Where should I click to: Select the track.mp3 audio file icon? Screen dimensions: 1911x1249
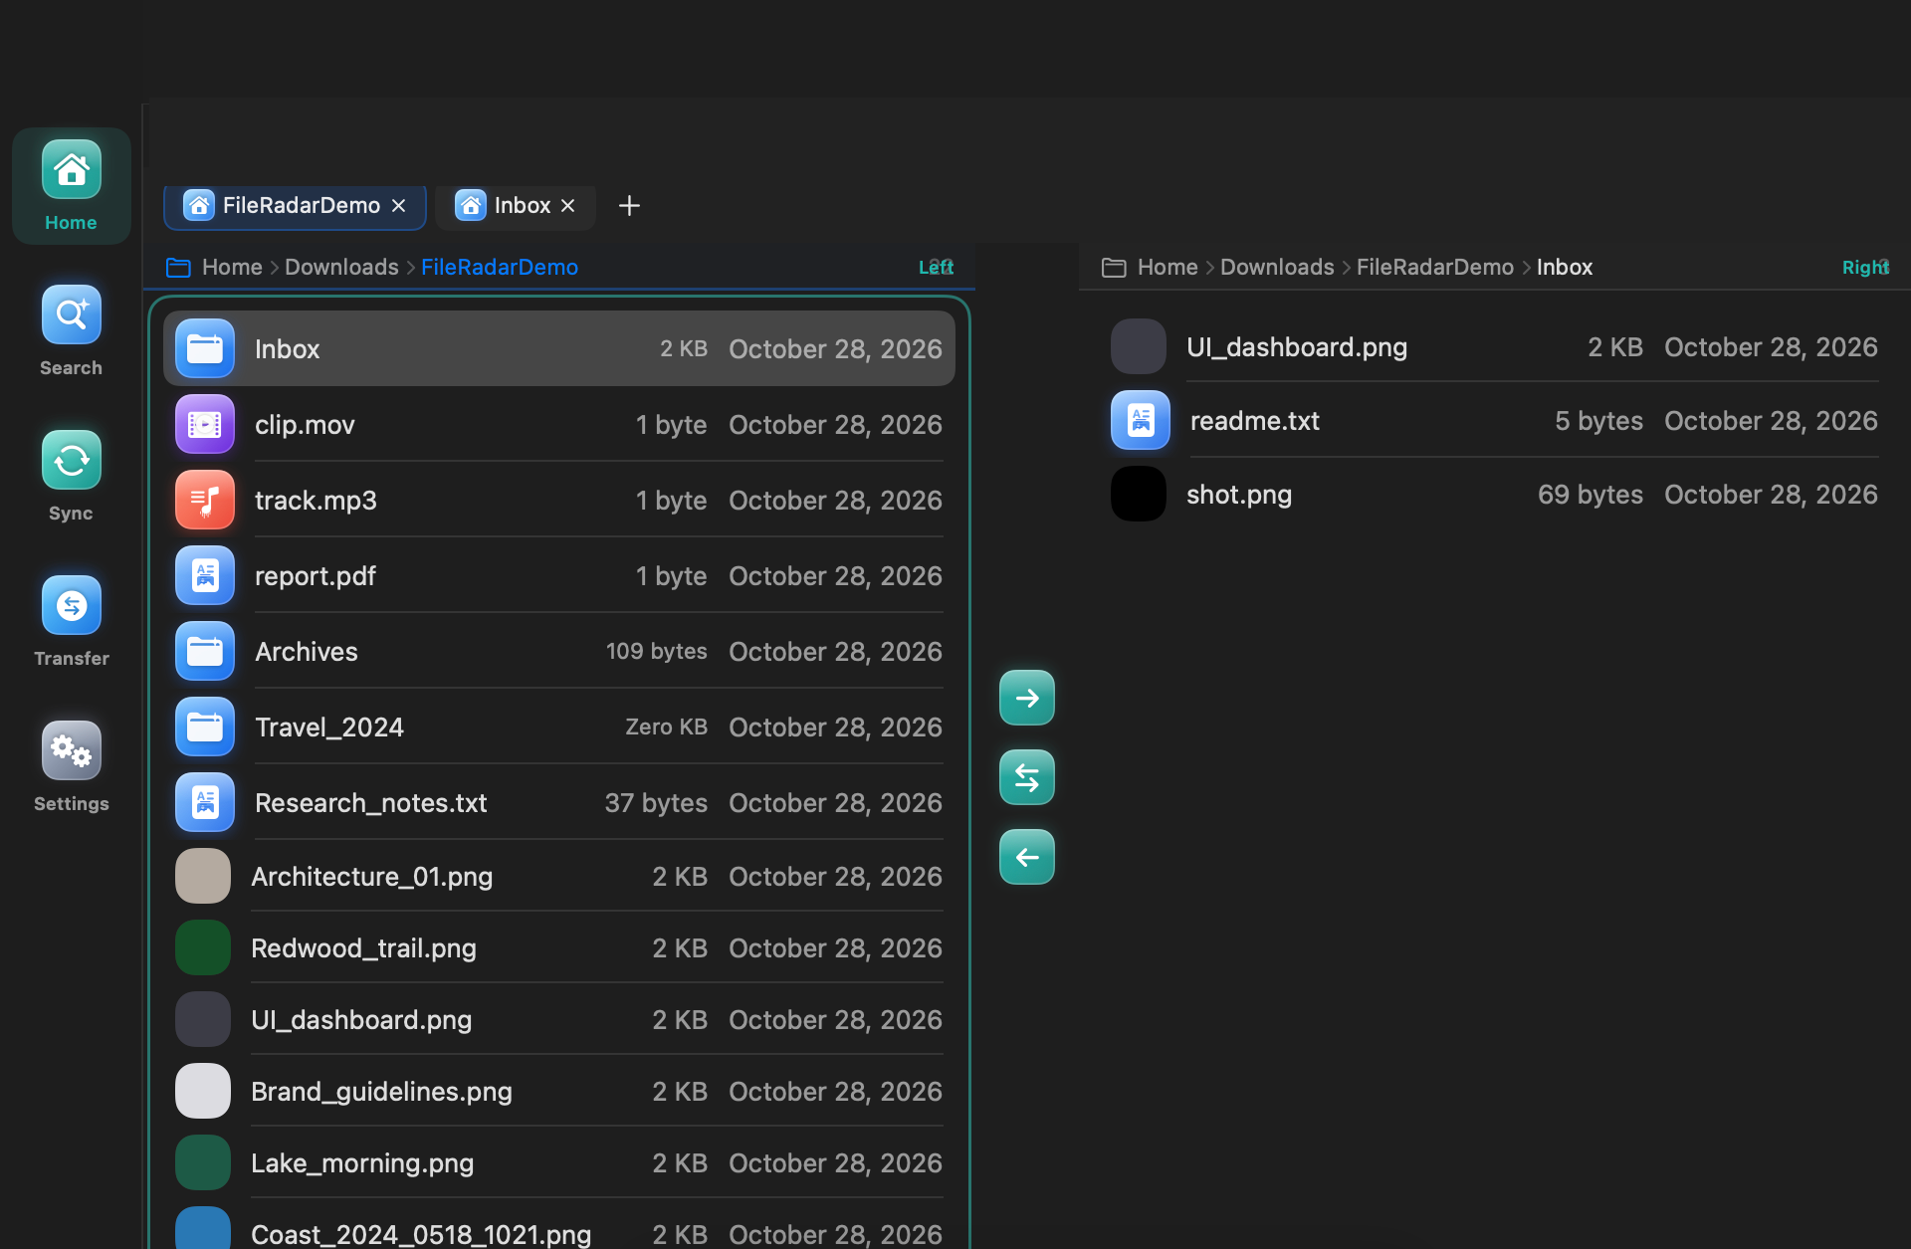point(205,500)
